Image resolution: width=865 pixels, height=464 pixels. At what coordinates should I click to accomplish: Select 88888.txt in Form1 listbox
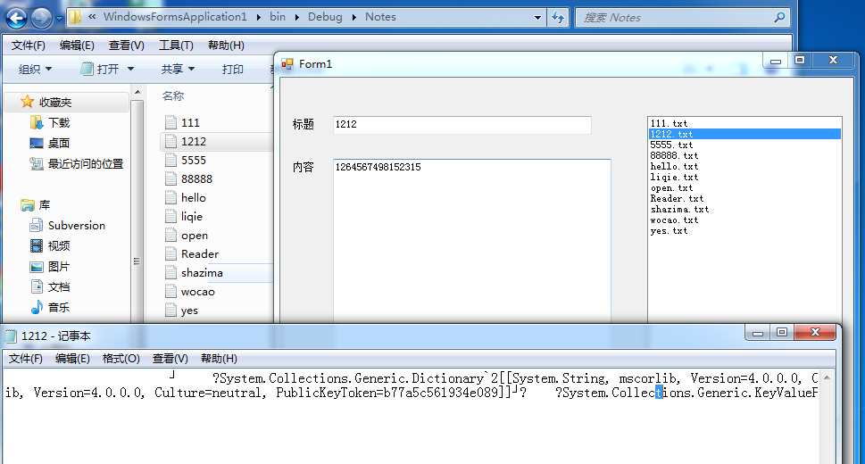coord(744,155)
